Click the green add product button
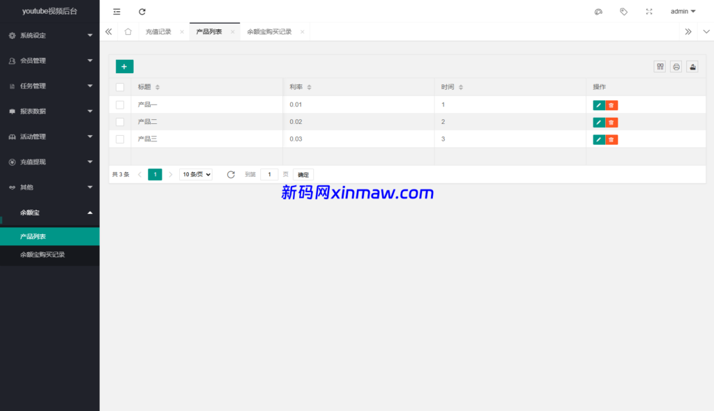 124,66
